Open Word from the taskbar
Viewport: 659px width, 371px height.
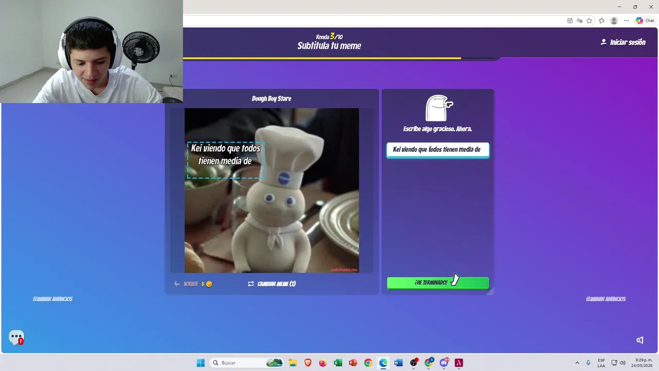pos(398,363)
